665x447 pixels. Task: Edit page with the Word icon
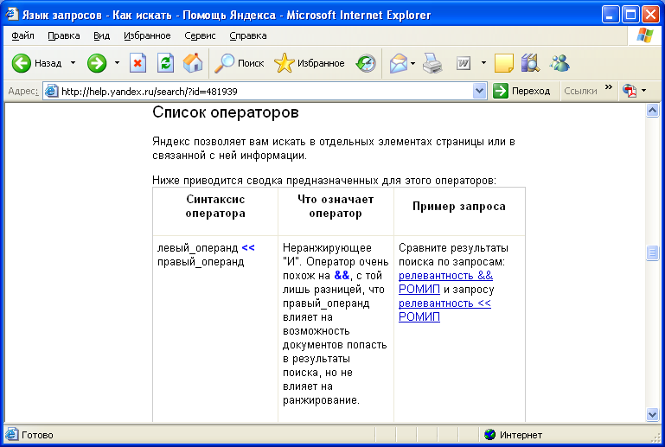(464, 64)
